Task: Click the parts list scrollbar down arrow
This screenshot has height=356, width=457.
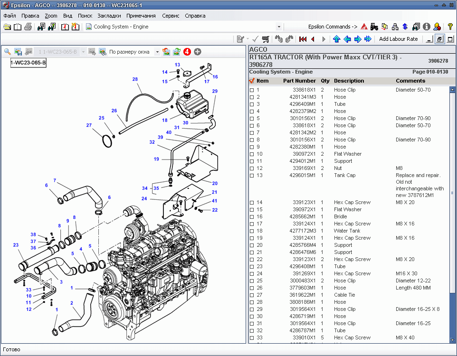Action: tap(452, 339)
